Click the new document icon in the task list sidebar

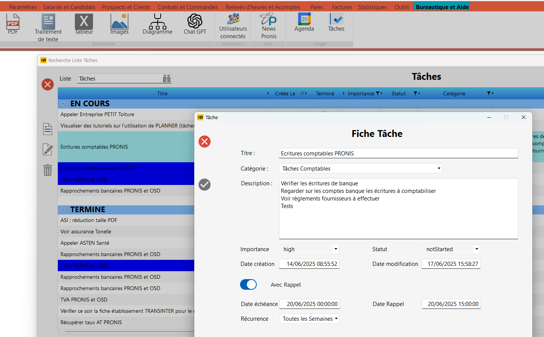[48, 129]
